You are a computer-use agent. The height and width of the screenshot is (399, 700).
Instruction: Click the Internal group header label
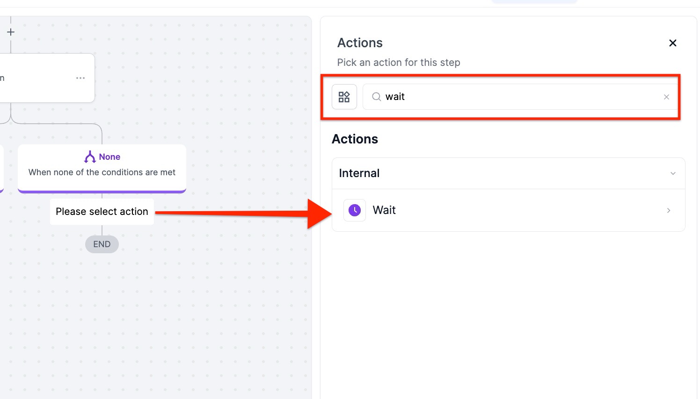point(359,173)
